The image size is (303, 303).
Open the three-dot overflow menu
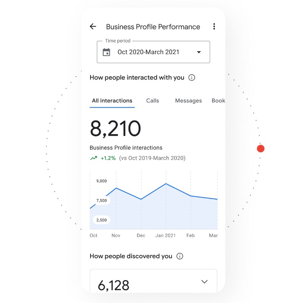coord(214,27)
